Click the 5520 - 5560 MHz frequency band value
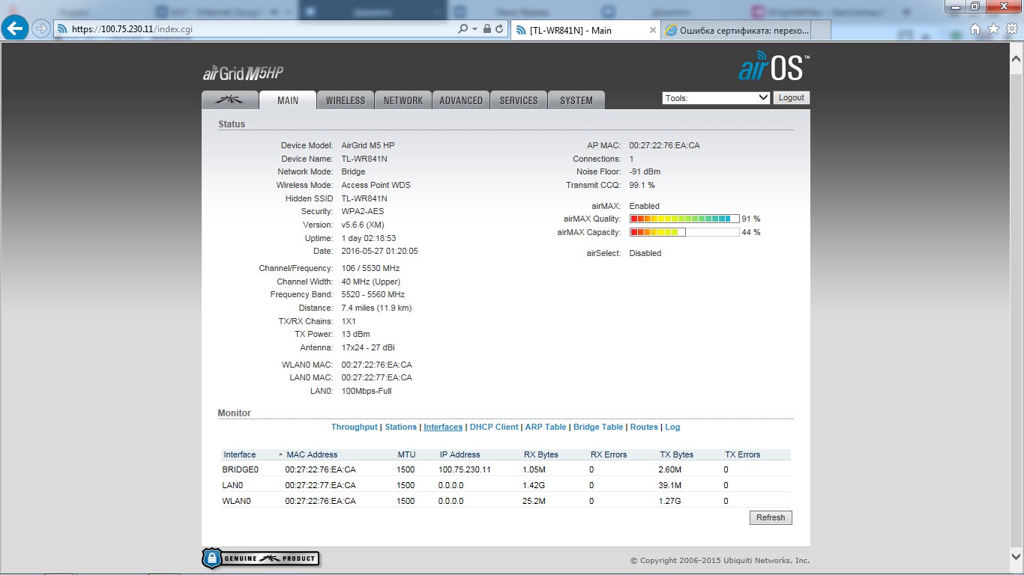The image size is (1024, 575). click(373, 294)
